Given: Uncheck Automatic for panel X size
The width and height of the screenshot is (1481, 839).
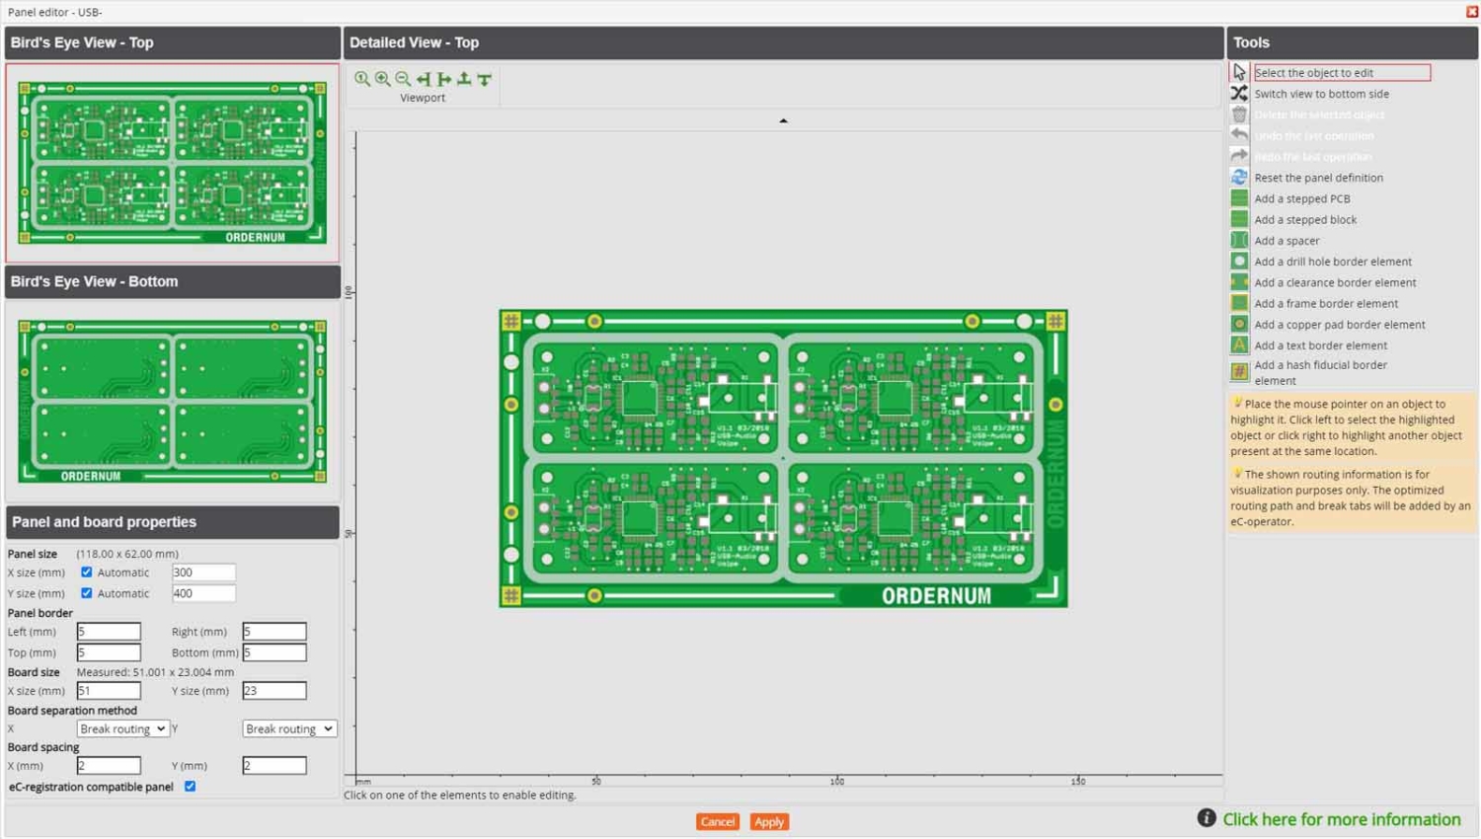Looking at the screenshot, I should coord(87,572).
